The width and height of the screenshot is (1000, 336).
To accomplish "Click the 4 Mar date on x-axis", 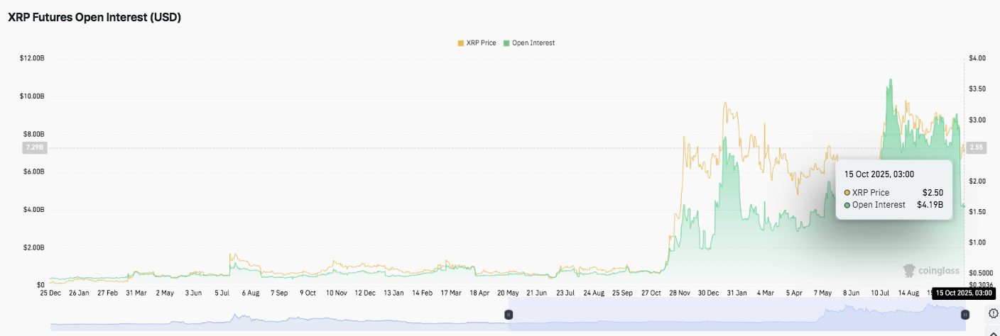I will click(765, 293).
